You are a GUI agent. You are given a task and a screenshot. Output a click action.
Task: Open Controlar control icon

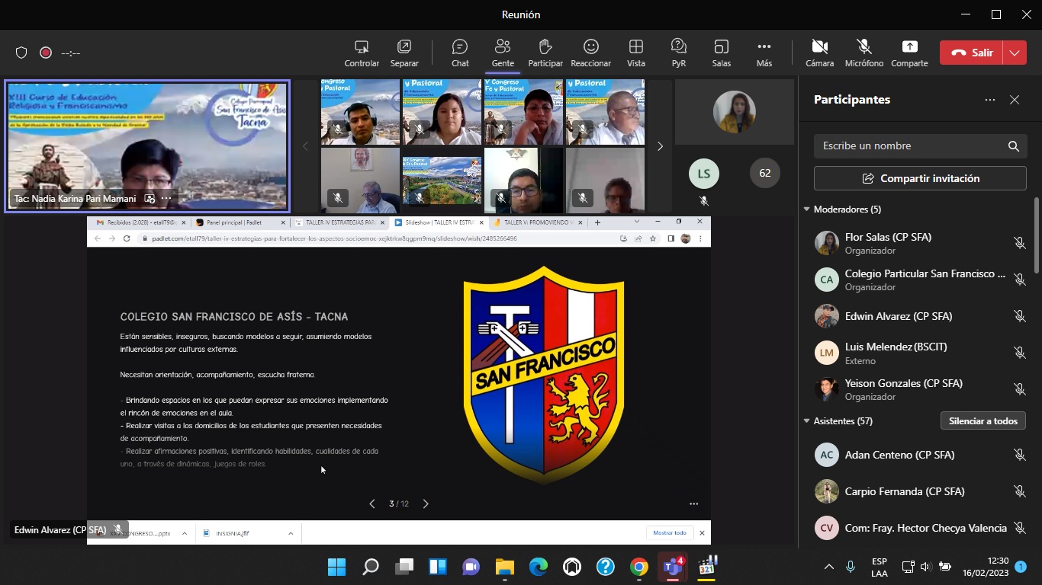tap(362, 53)
